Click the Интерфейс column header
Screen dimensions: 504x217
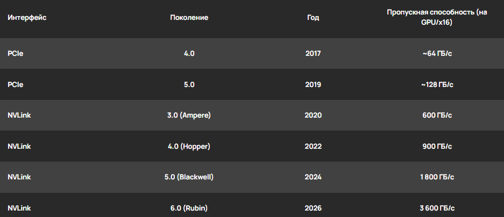(x=27, y=18)
